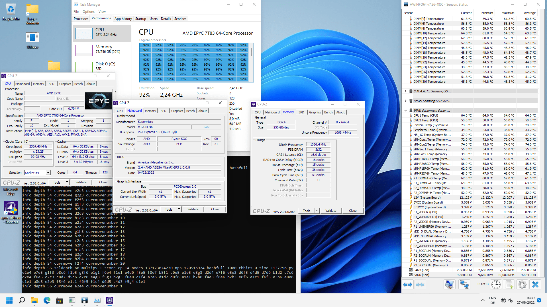The width and height of the screenshot is (547, 307).
Task: Open Microsoft Store from taskbar
Action: point(59,300)
